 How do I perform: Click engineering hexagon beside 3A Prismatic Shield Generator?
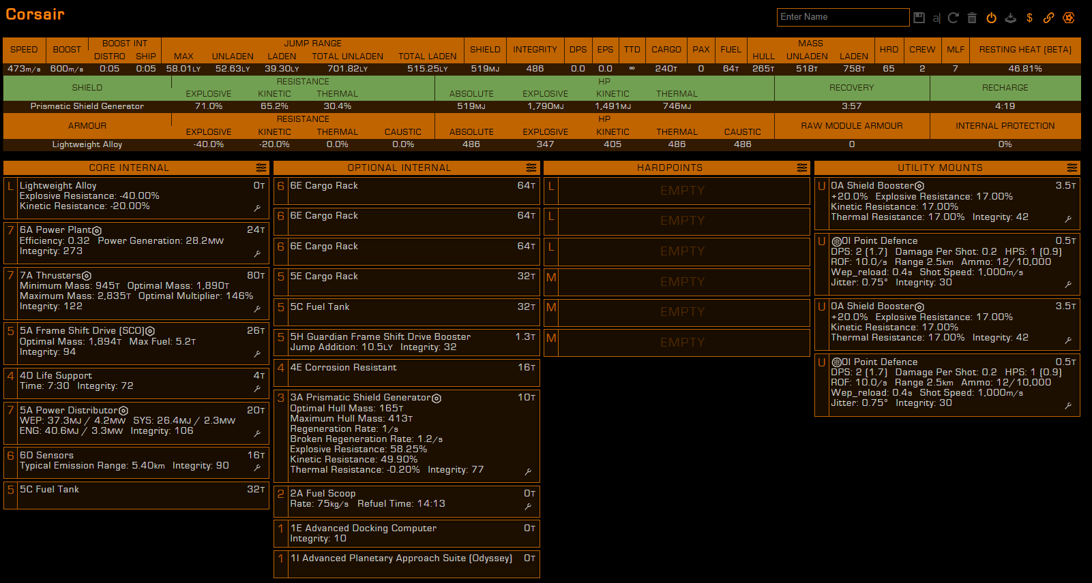[x=437, y=398]
